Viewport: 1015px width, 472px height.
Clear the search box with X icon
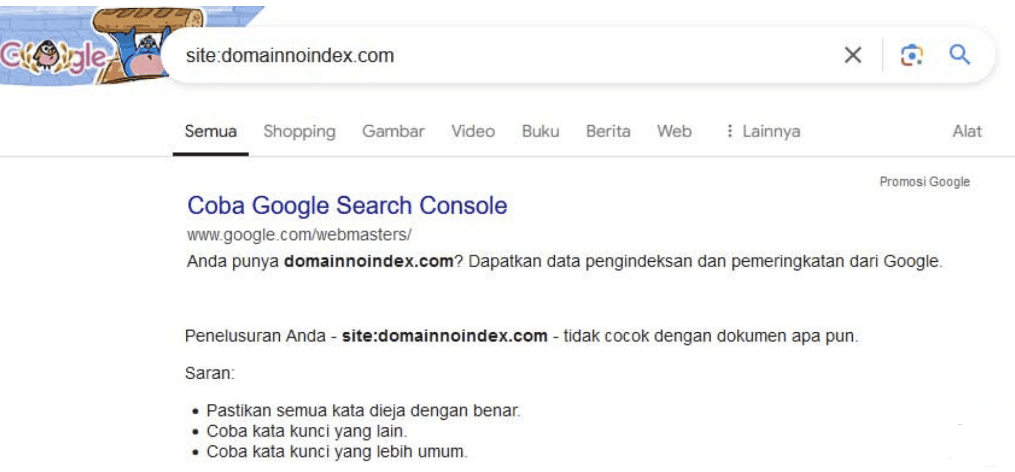pyautogui.click(x=853, y=55)
